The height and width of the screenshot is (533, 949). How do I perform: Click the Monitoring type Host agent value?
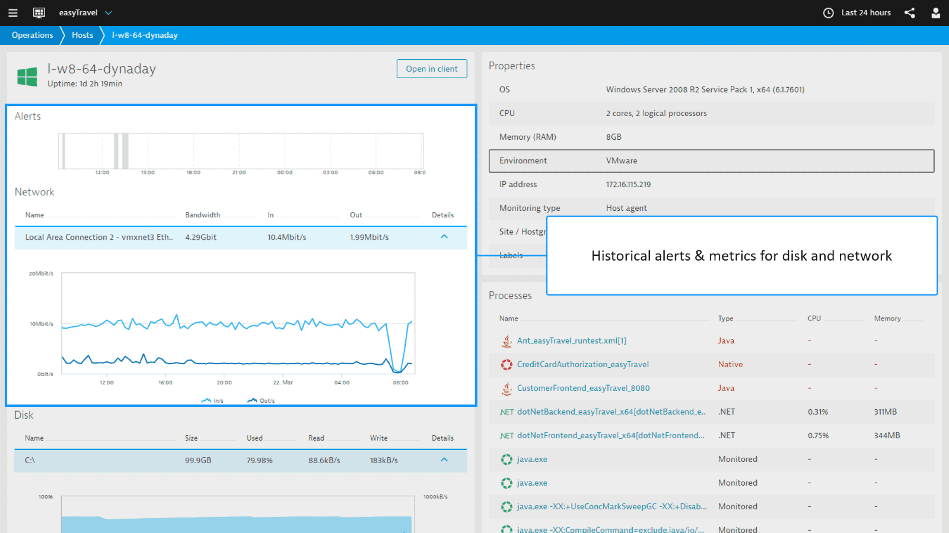(626, 208)
